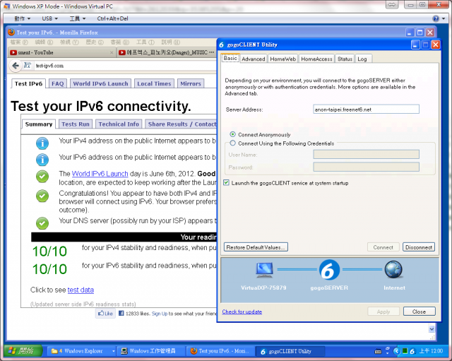Image resolution: width=452 pixels, height=361 pixels.
Task: Click the VirtualXP-75879 computer icon
Action: (264, 270)
